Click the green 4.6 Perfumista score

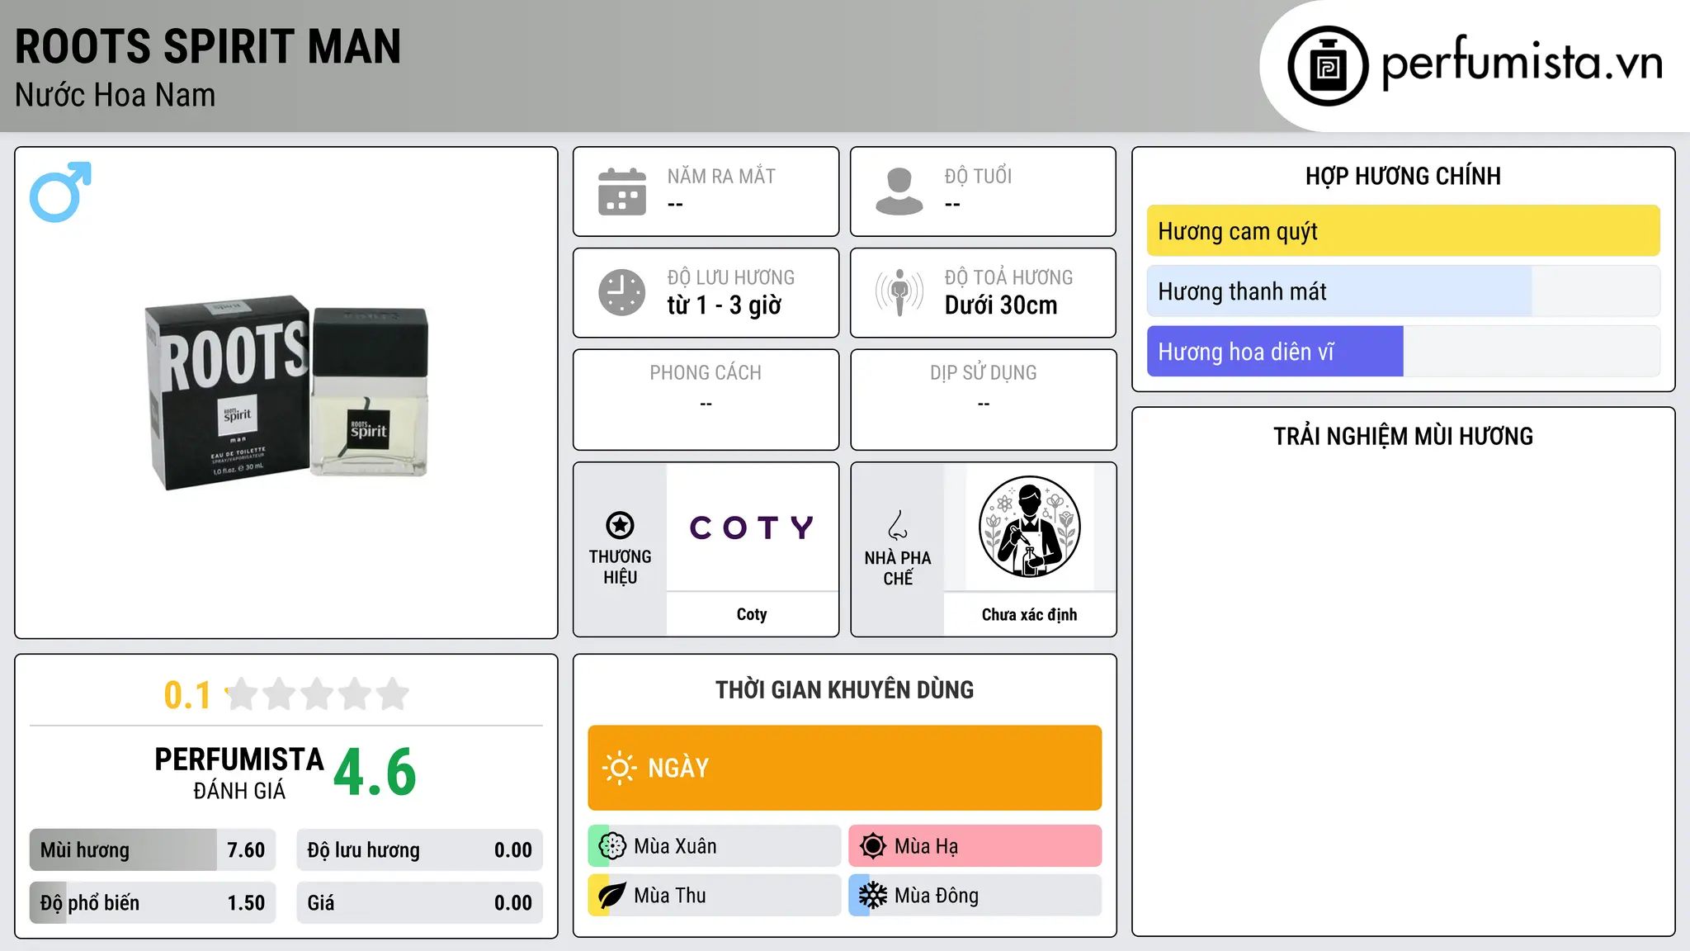coord(375,773)
